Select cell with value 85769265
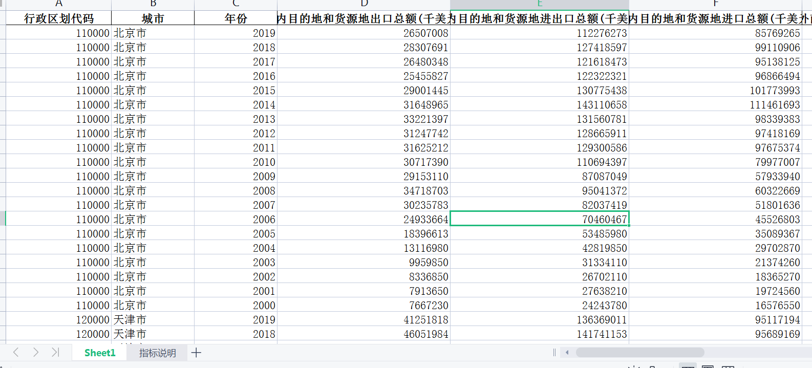812x368 pixels. pos(716,33)
